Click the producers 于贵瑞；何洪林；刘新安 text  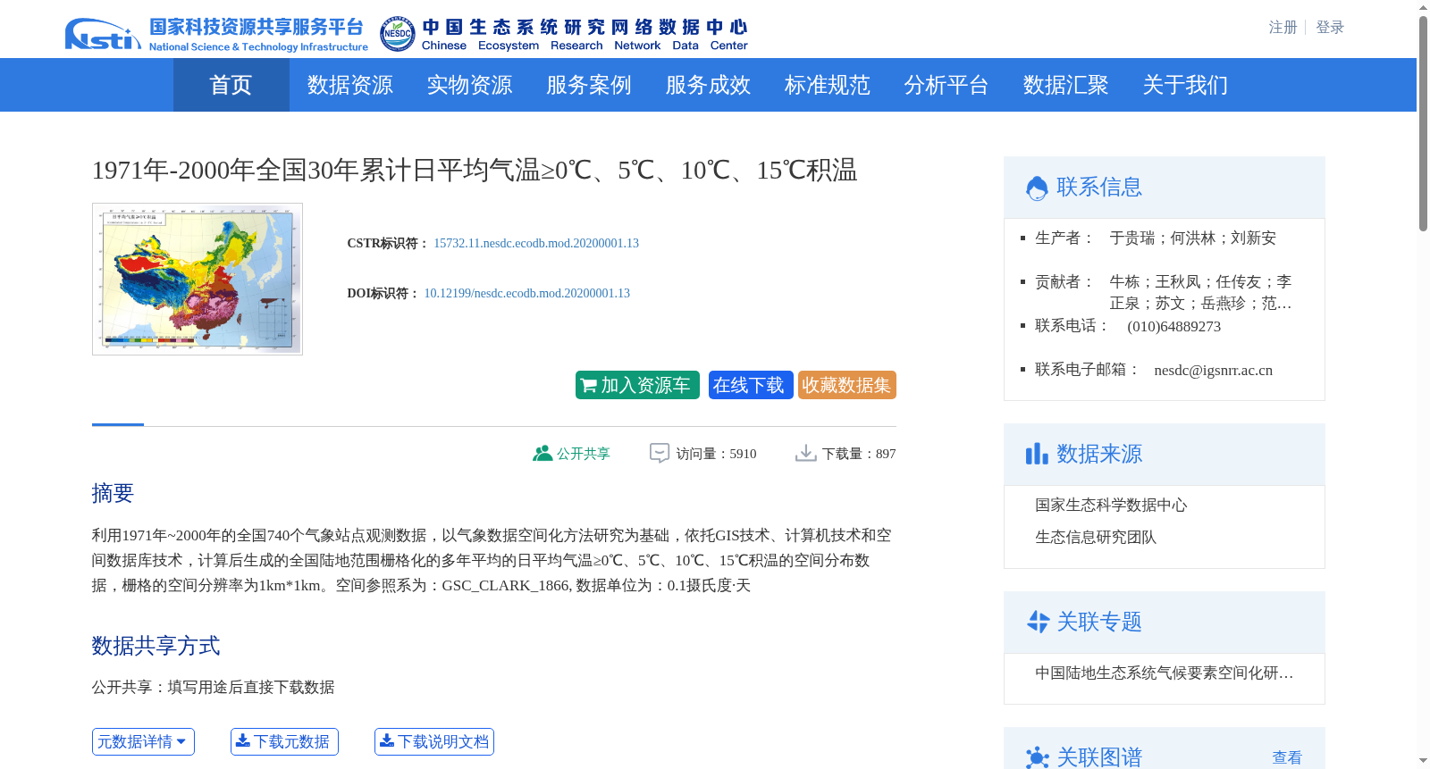click(1193, 238)
